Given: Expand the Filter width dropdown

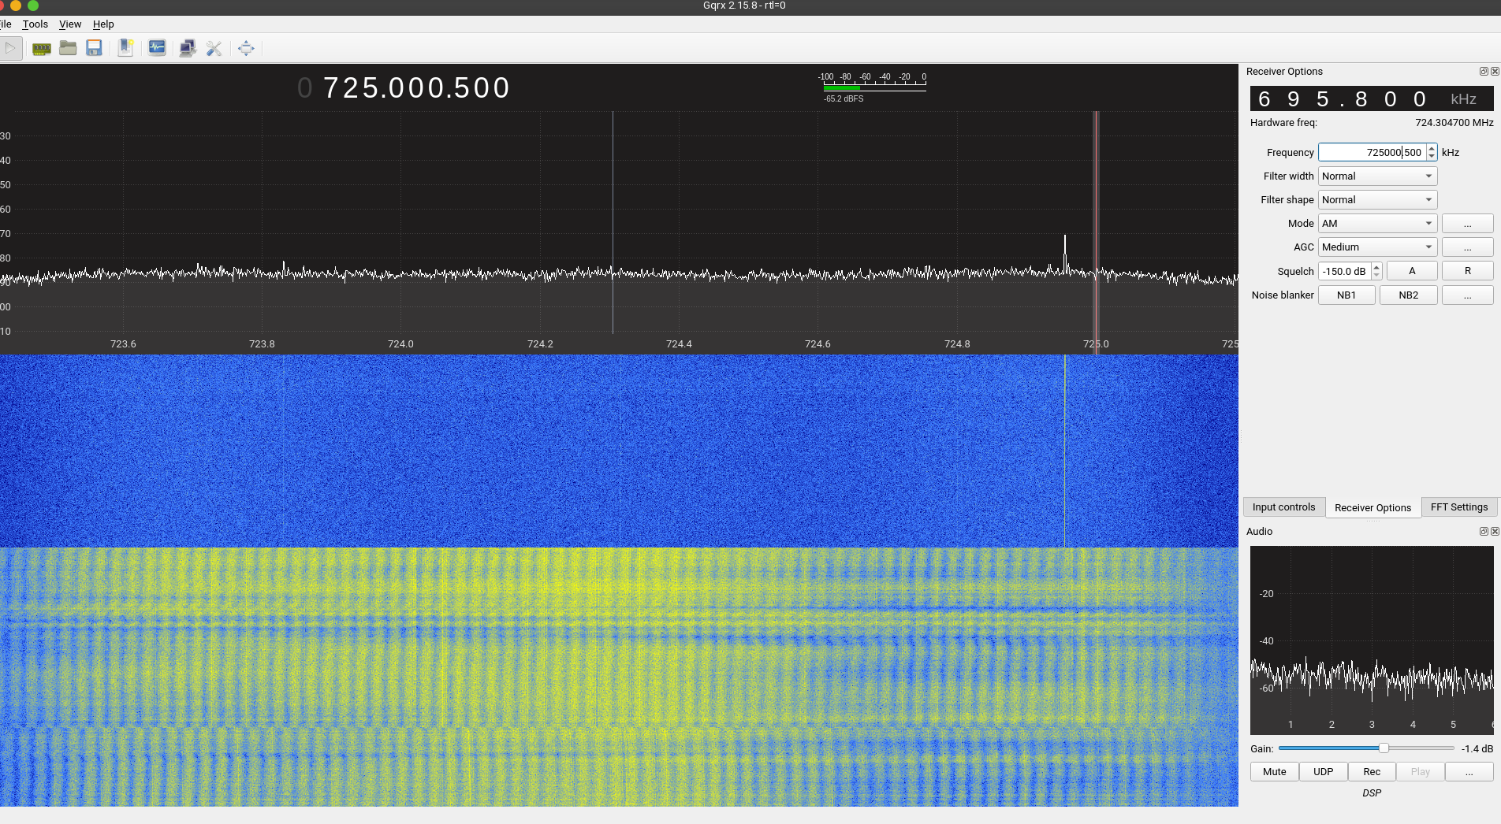Looking at the screenshot, I should [1377, 176].
